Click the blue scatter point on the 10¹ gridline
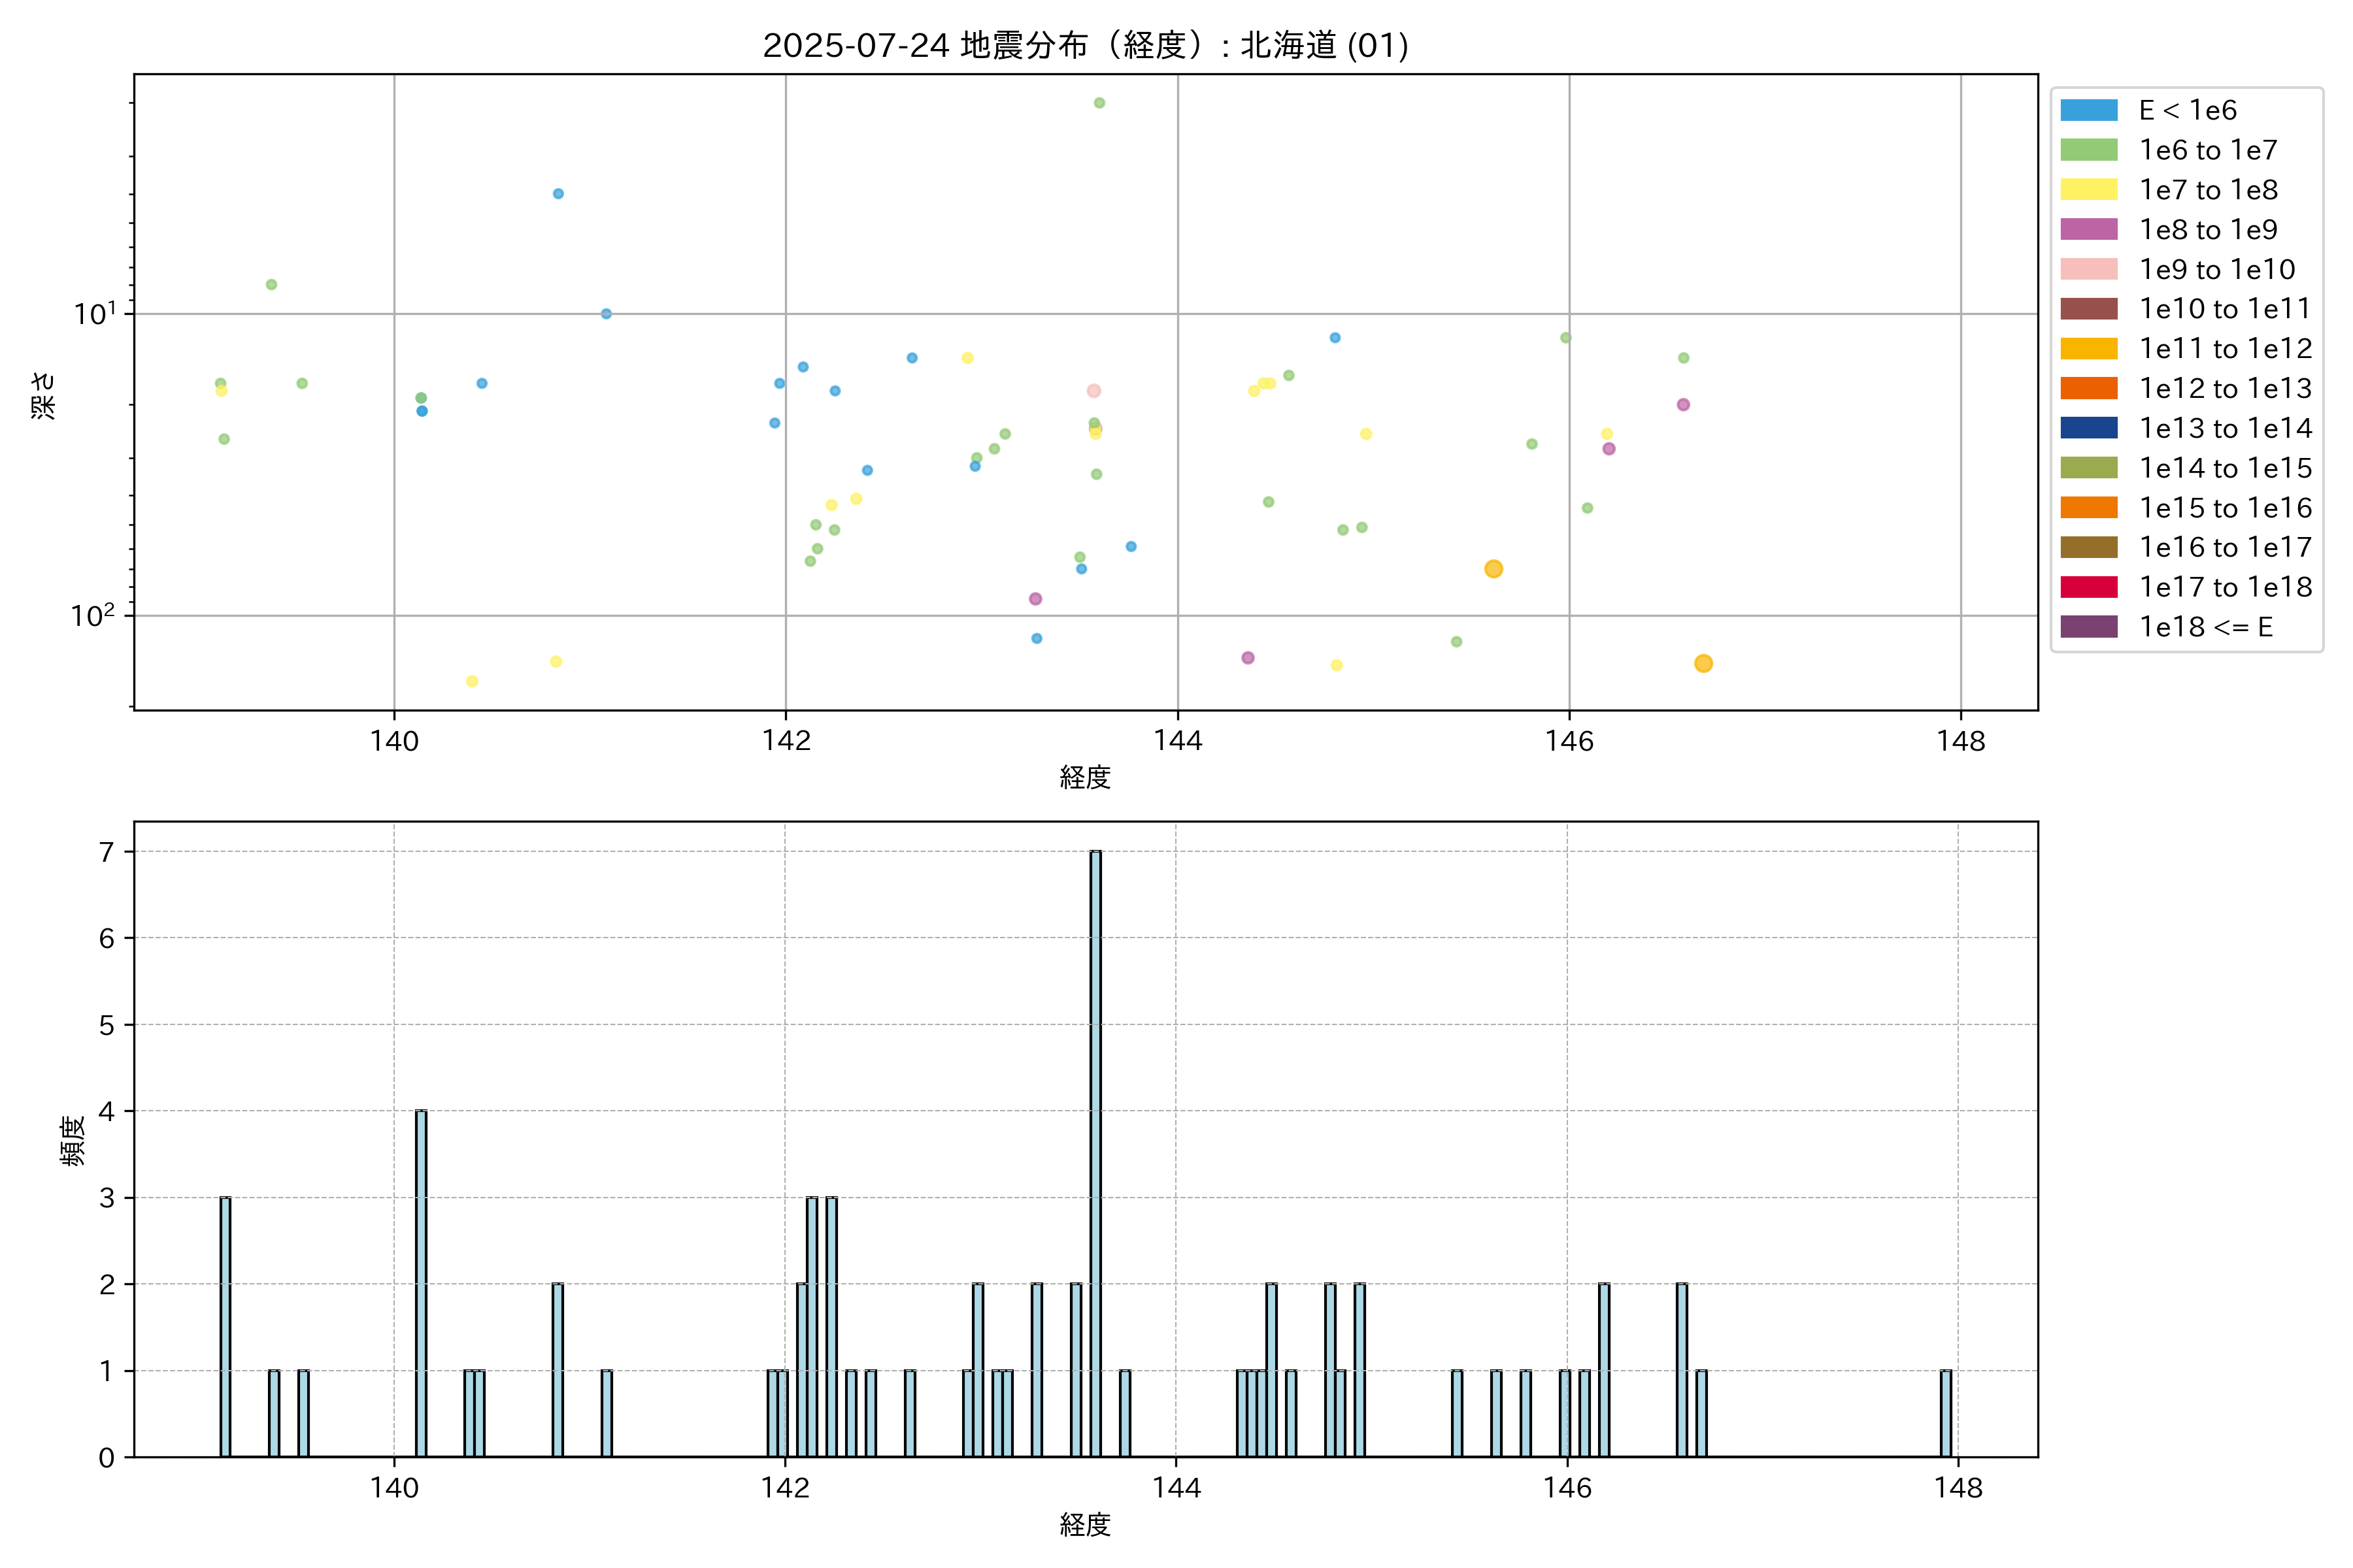This screenshot has height=1568, width=2353. click(x=607, y=314)
